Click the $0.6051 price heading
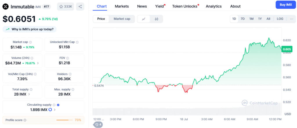 [19, 19]
